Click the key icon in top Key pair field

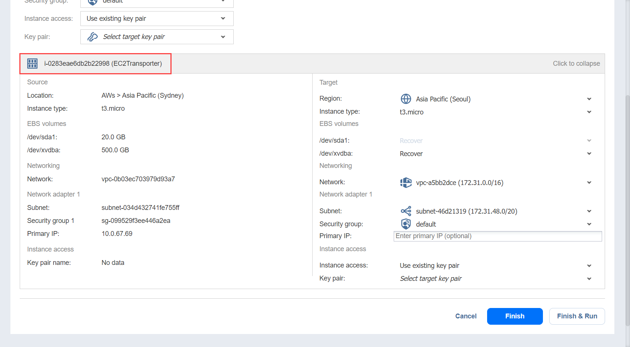[92, 37]
